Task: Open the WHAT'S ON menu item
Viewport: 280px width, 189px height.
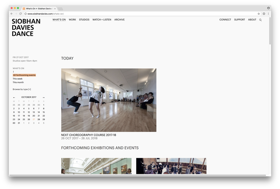Action: (x=59, y=20)
